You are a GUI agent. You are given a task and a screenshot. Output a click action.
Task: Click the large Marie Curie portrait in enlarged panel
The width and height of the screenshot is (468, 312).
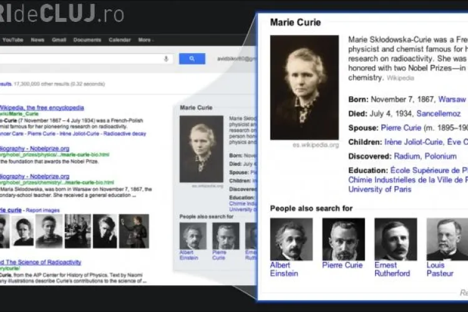click(305, 87)
